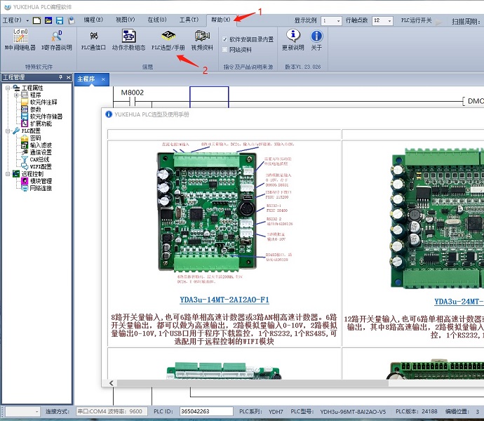Image resolution: width=484 pixels, height=421 pixels.
Task: Click the PLC版本 24188 status text
Action: [x=417, y=411]
